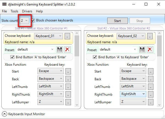
Task: Open the Slots count dropdown
Action: (24, 21)
